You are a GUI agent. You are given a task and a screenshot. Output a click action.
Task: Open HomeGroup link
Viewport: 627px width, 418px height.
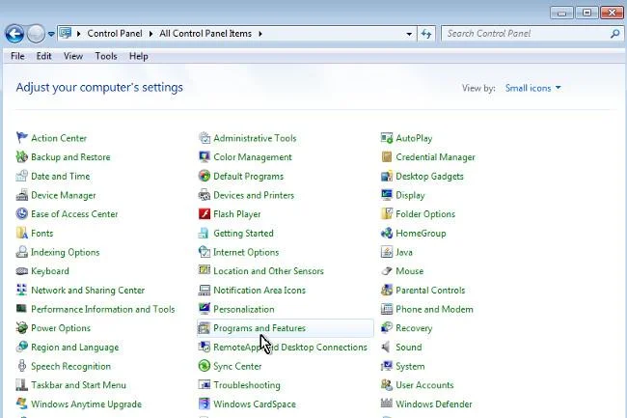point(421,234)
